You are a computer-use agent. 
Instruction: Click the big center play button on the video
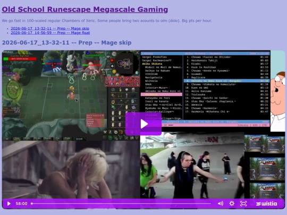point(143,124)
